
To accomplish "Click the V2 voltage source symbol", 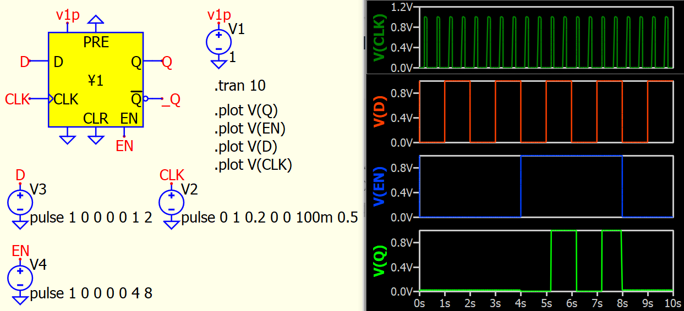I will pos(172,202).
